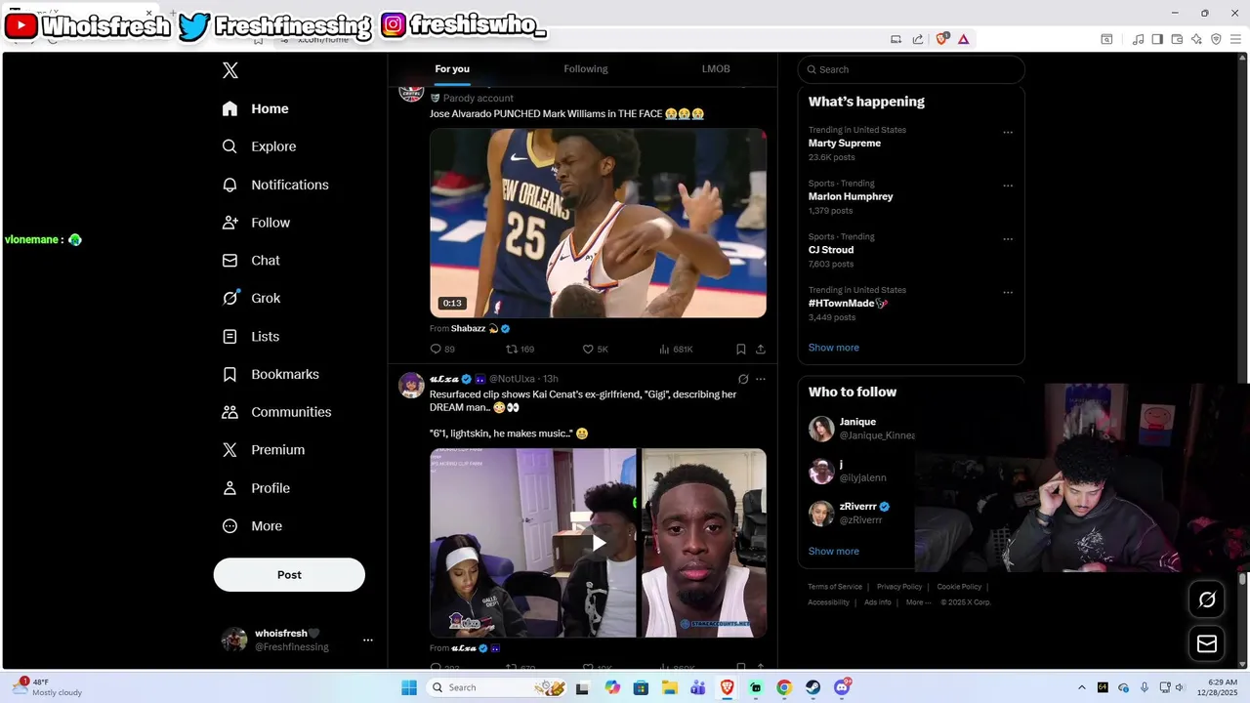The width and height of the screenshot is (1250, 703).
Task: Toggle Brave sidebar panel icon
Action: [1157, 39]
